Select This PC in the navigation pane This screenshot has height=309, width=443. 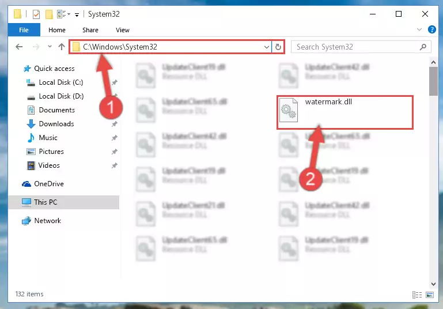(63, 202)
